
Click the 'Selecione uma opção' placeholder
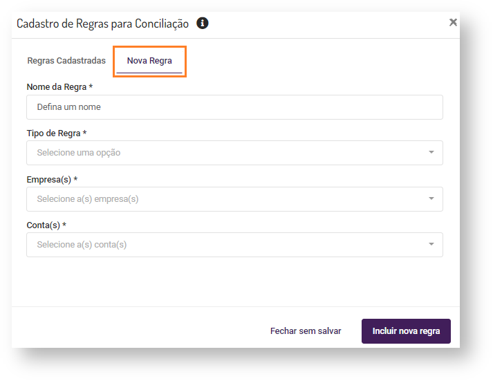click(x=79, y=153)
